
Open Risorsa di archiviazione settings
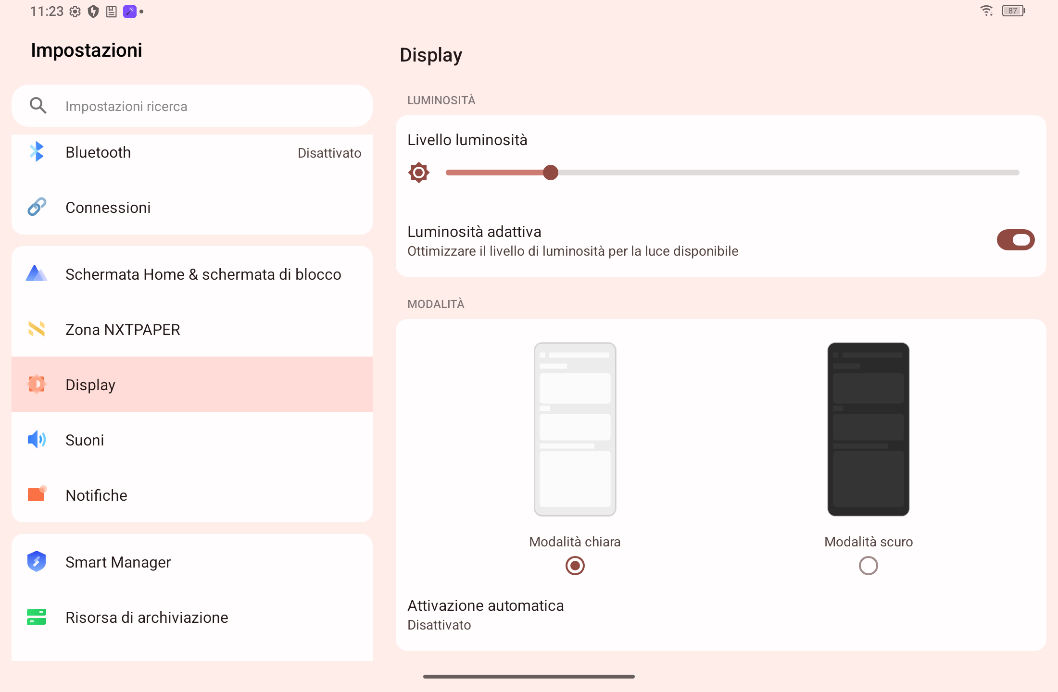pyautogui.click(x=192, y=617)
